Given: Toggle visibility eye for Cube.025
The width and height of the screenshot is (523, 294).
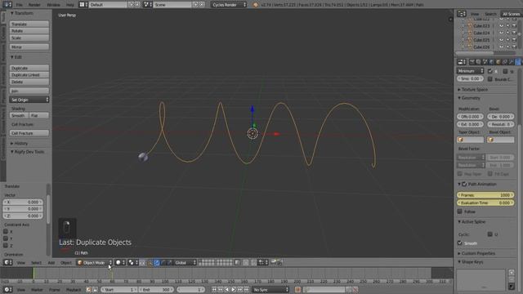Looking at the screenshot, I should pos(501,40).
